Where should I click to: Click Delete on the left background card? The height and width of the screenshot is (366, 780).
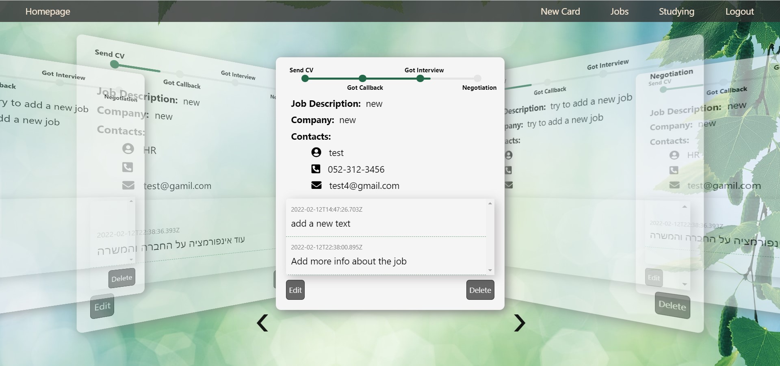[122, 278]
